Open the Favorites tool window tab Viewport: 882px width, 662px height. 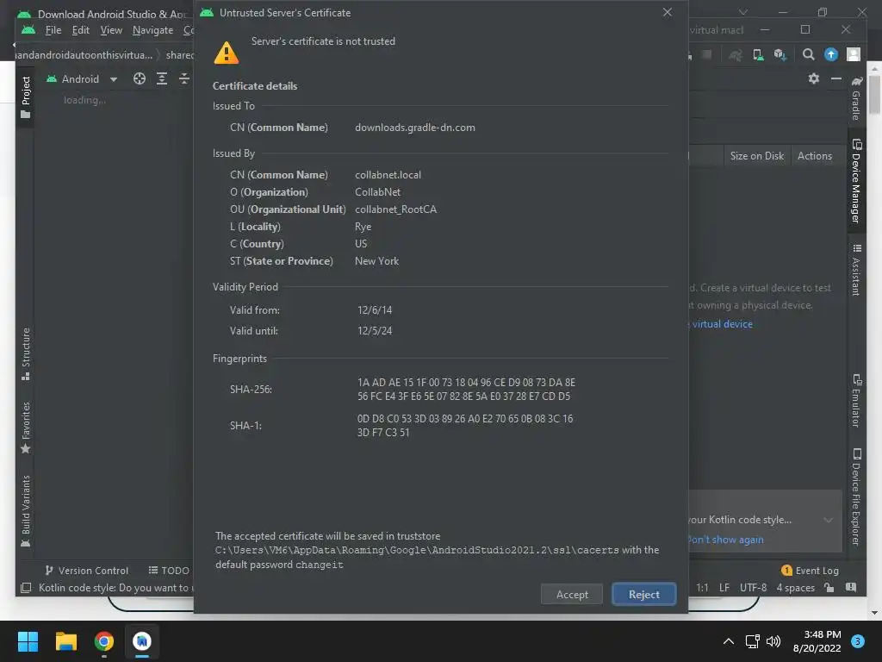(x=25, y=427)
